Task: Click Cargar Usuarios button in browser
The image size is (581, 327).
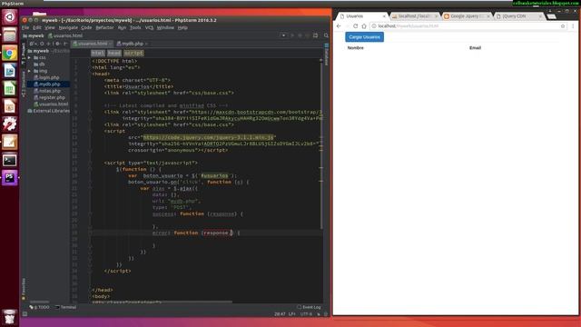Action: coord(364,37)
